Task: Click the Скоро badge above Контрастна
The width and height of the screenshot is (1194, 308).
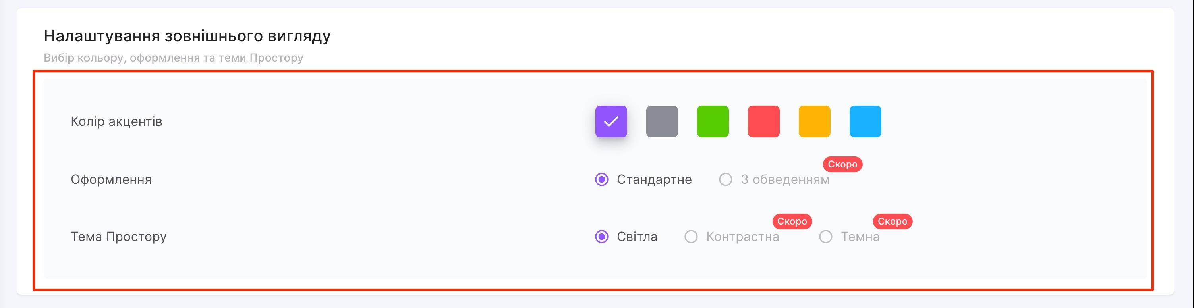Action: coord(792,221)
